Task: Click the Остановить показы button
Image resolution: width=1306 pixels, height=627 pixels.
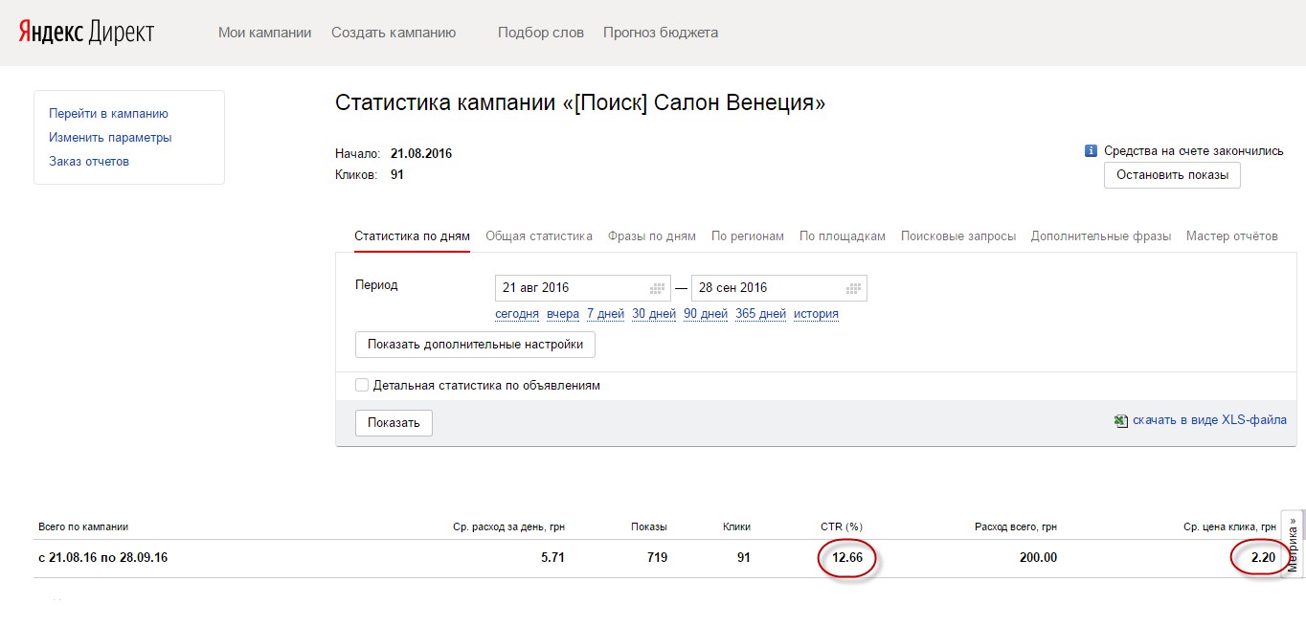Action: [1172, 175]
